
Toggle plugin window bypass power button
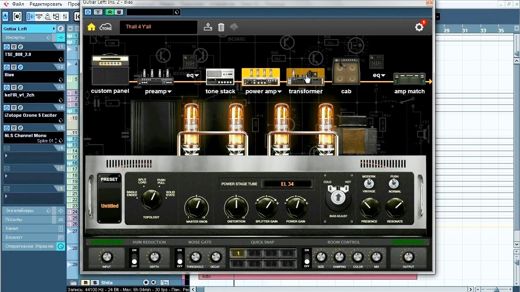click(88, 12)
